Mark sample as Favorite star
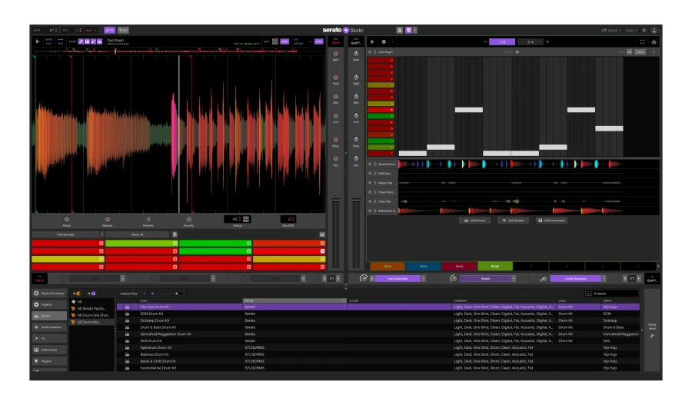 (x=189, y=219)
